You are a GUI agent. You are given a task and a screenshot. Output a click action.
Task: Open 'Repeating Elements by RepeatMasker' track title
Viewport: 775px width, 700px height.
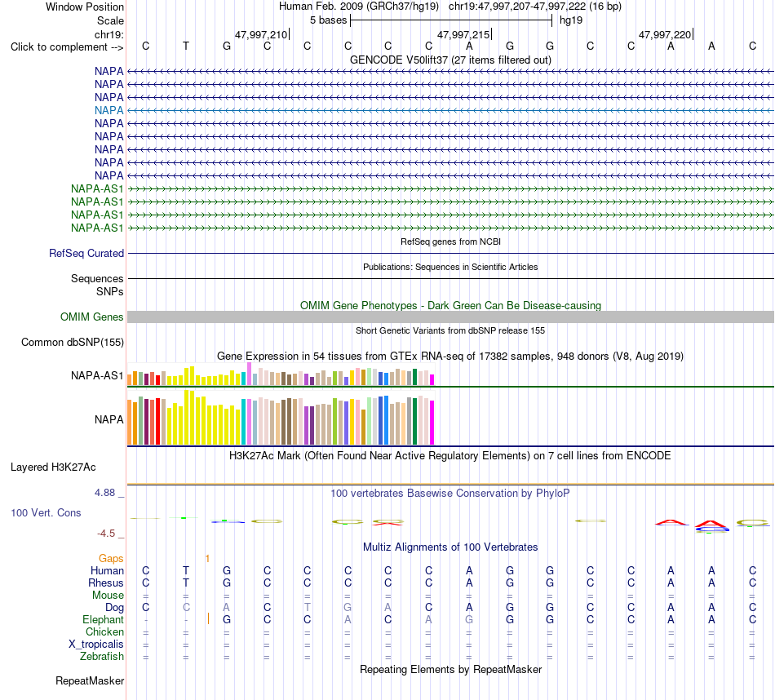point(450,670)
